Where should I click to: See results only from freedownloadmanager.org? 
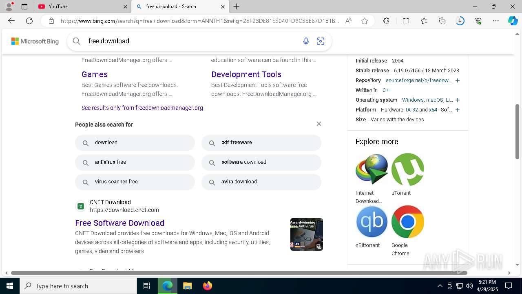(x=142, y=108)
